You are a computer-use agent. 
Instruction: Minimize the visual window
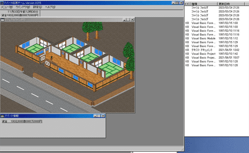[124, 19]
